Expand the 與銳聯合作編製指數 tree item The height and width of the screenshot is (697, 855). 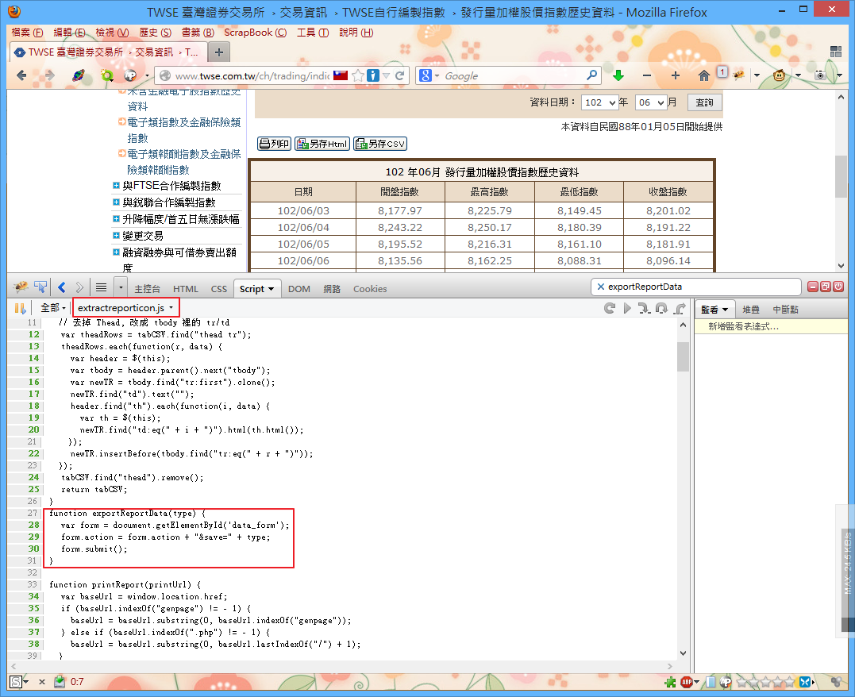point(116,202)
